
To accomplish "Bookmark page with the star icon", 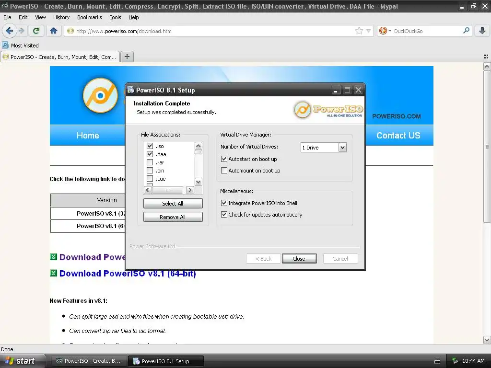I will point(359,31).
